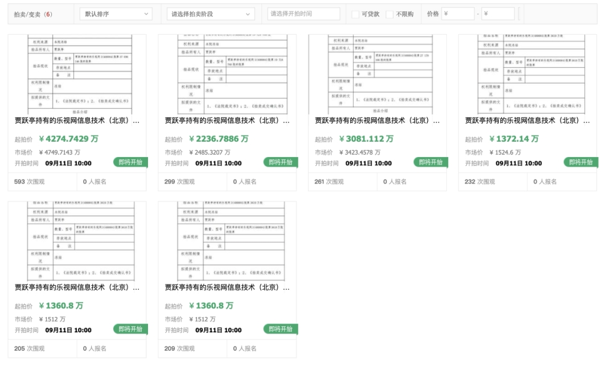Select the 拍卖/变卖 (6) tab
The image size is (615, 366).
tap(32, 14)
